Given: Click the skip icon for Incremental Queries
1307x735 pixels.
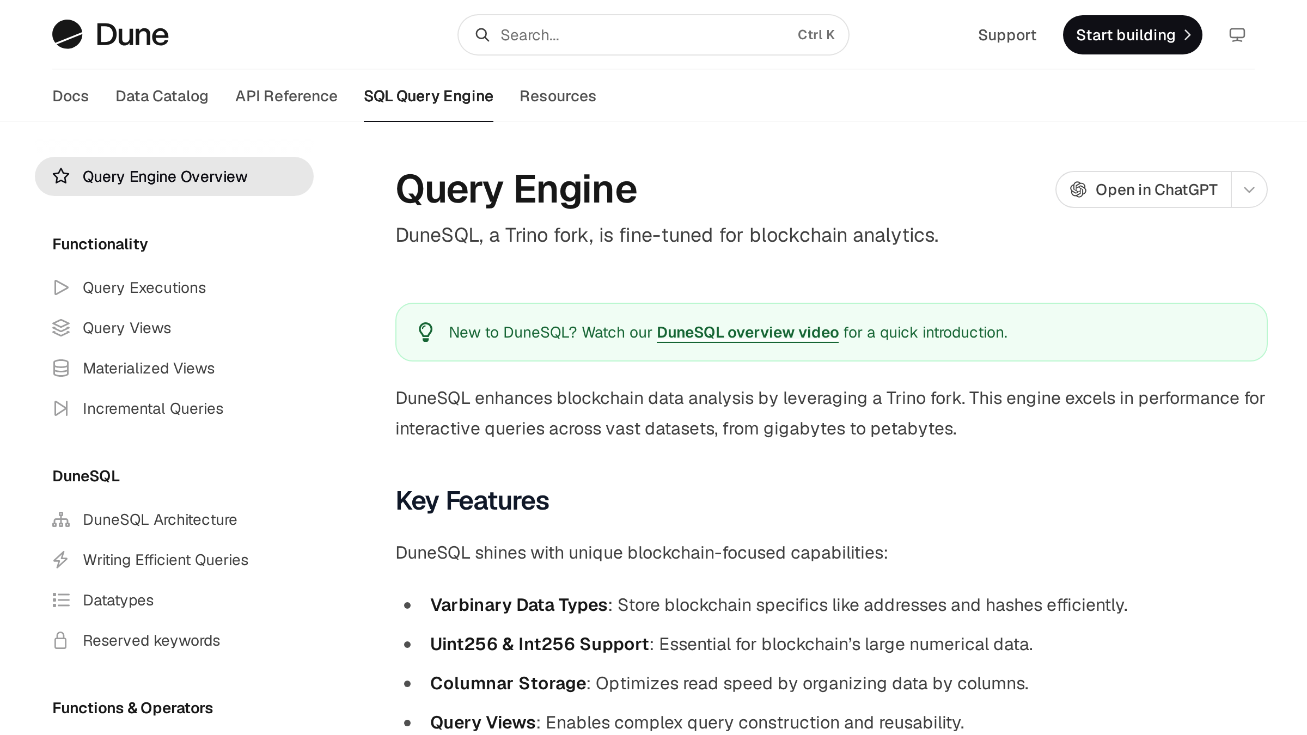Looking at the screenshot, I should [61, 408].
